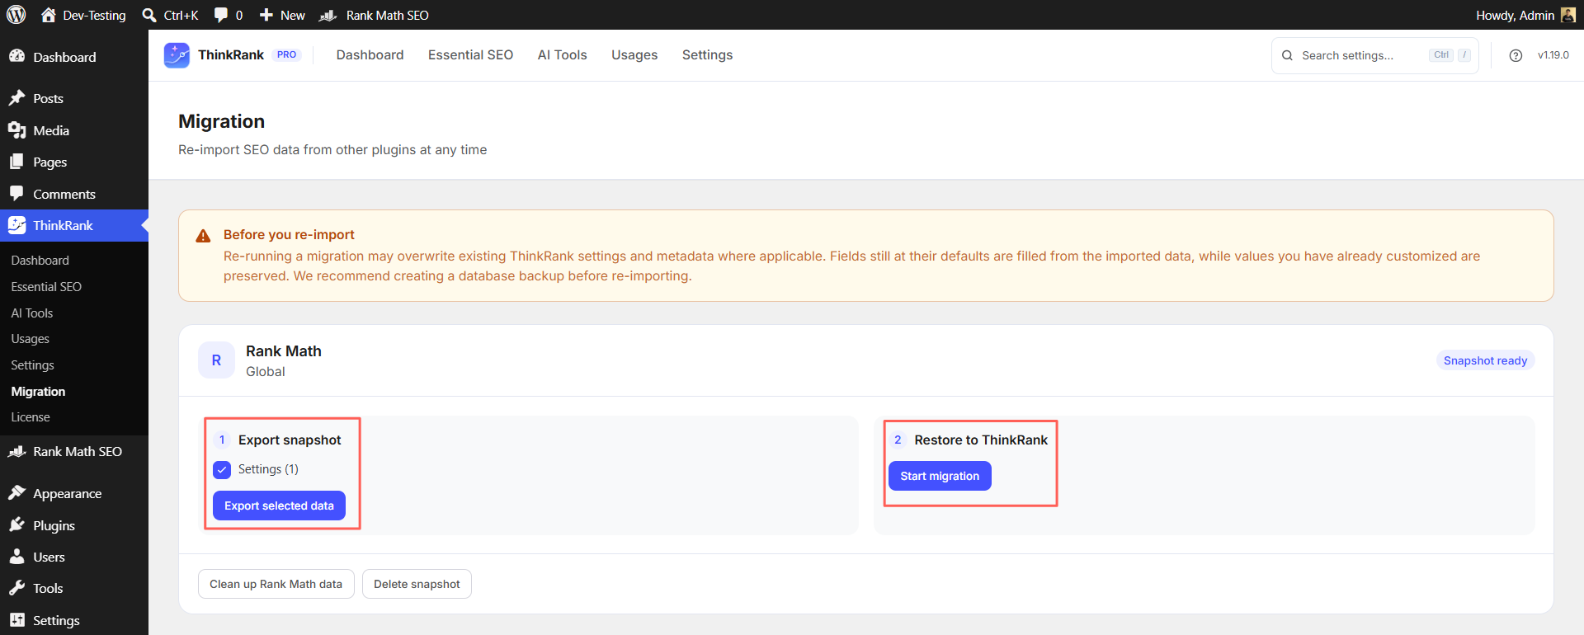The height and width of the screenshot is (635, 1584).
Task: Click the Snapshot ready status badge
Action: [x=1485, y=360]
